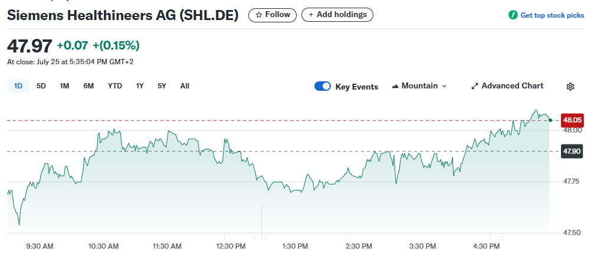The image size is (594, 257).
Task: Click the At close July 25 timestamp
Action: 70,62
